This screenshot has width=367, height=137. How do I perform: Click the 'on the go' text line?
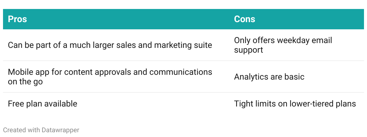[25, 81]
